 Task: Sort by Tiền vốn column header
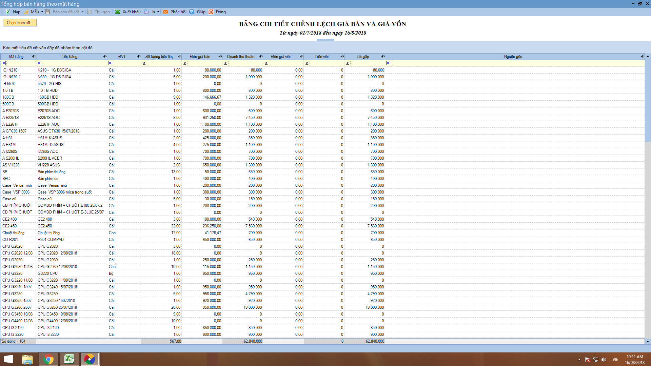(x=322, y=57)
